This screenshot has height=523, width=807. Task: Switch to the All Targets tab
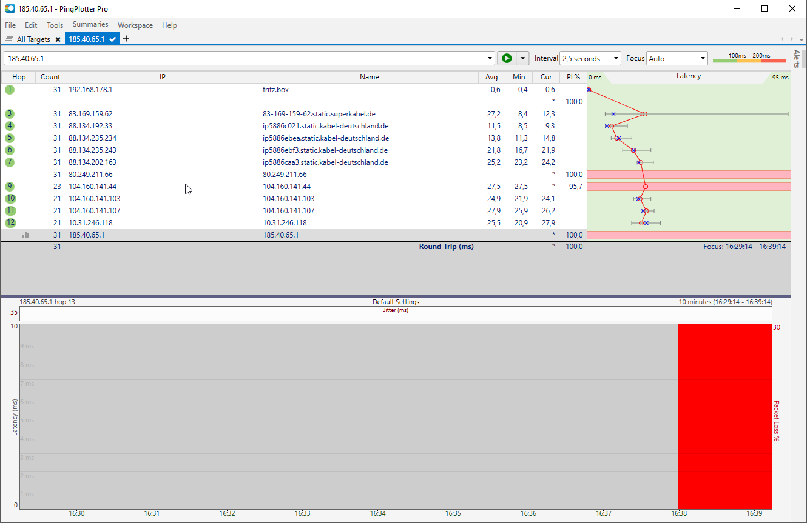click(33, 39)
